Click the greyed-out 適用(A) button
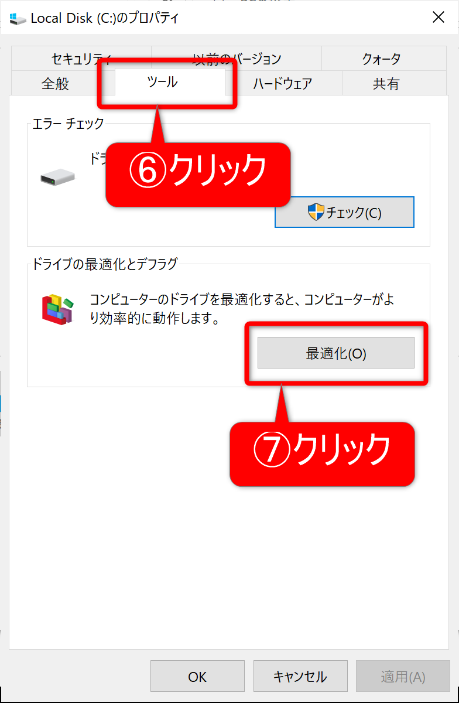Image resolution: width=459 pixels, height=703 pixels. point(403,677)
